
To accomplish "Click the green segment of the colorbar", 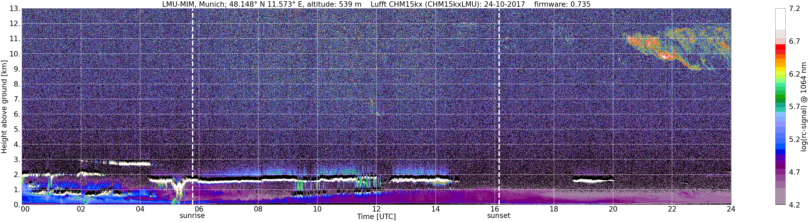I will pyautogui.click(x=781, y=97).
